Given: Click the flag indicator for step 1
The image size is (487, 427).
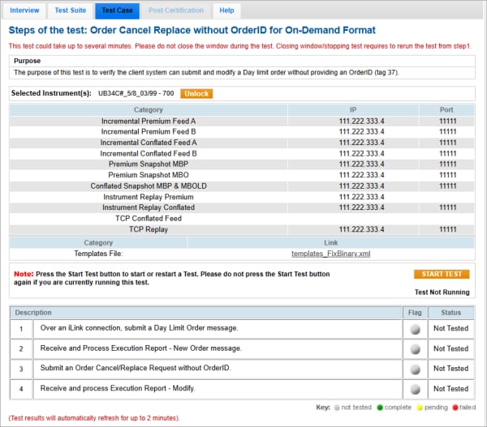Looking at the screenshot, I should (x=415, y=329).
